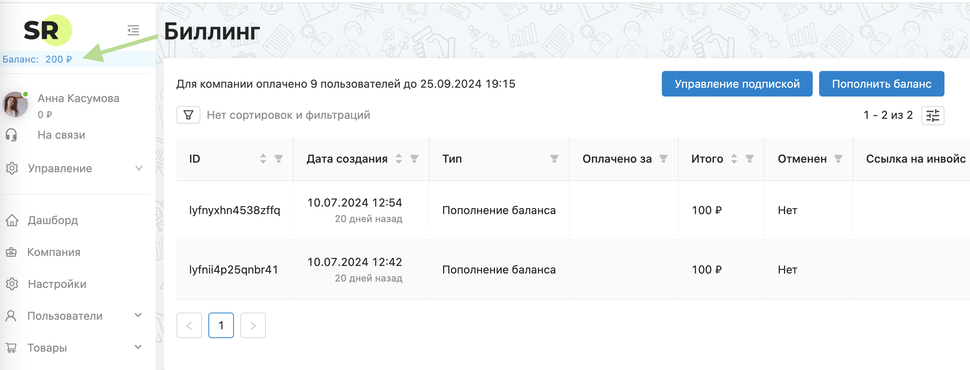
Task: Click the ID column filter icon
Action: coord(279,159)
